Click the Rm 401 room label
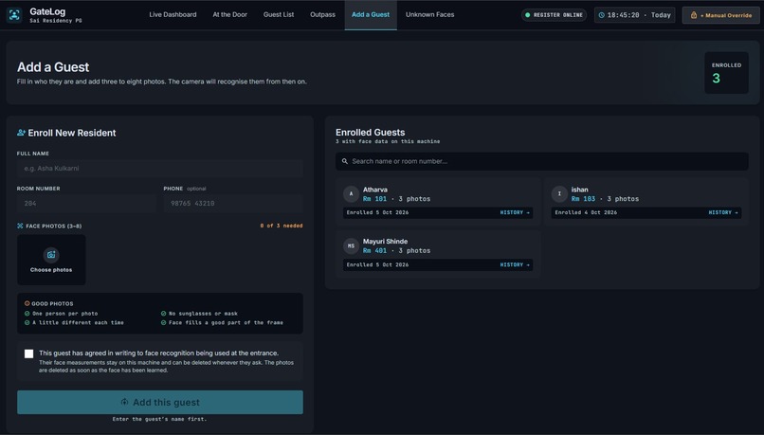 tap(374, 251)
